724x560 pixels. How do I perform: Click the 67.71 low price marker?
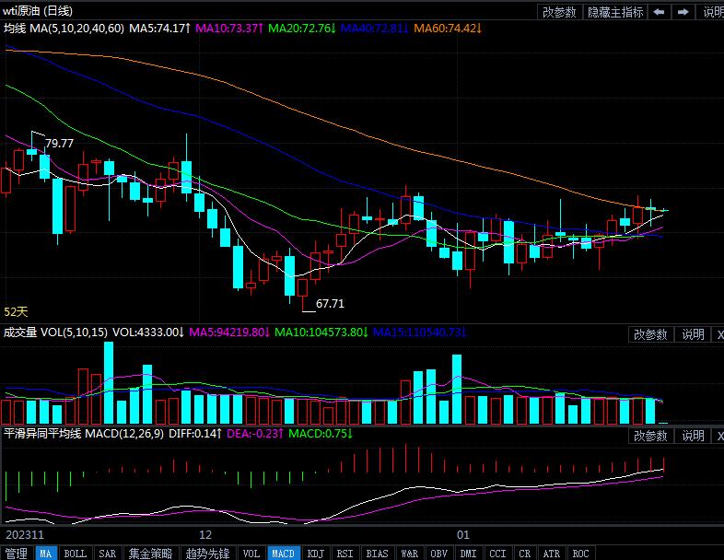(x=330, y=303)
